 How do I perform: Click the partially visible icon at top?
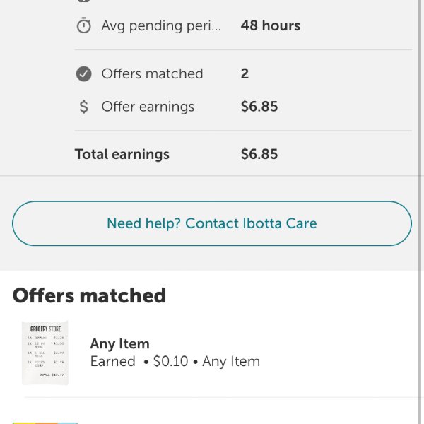84,1
